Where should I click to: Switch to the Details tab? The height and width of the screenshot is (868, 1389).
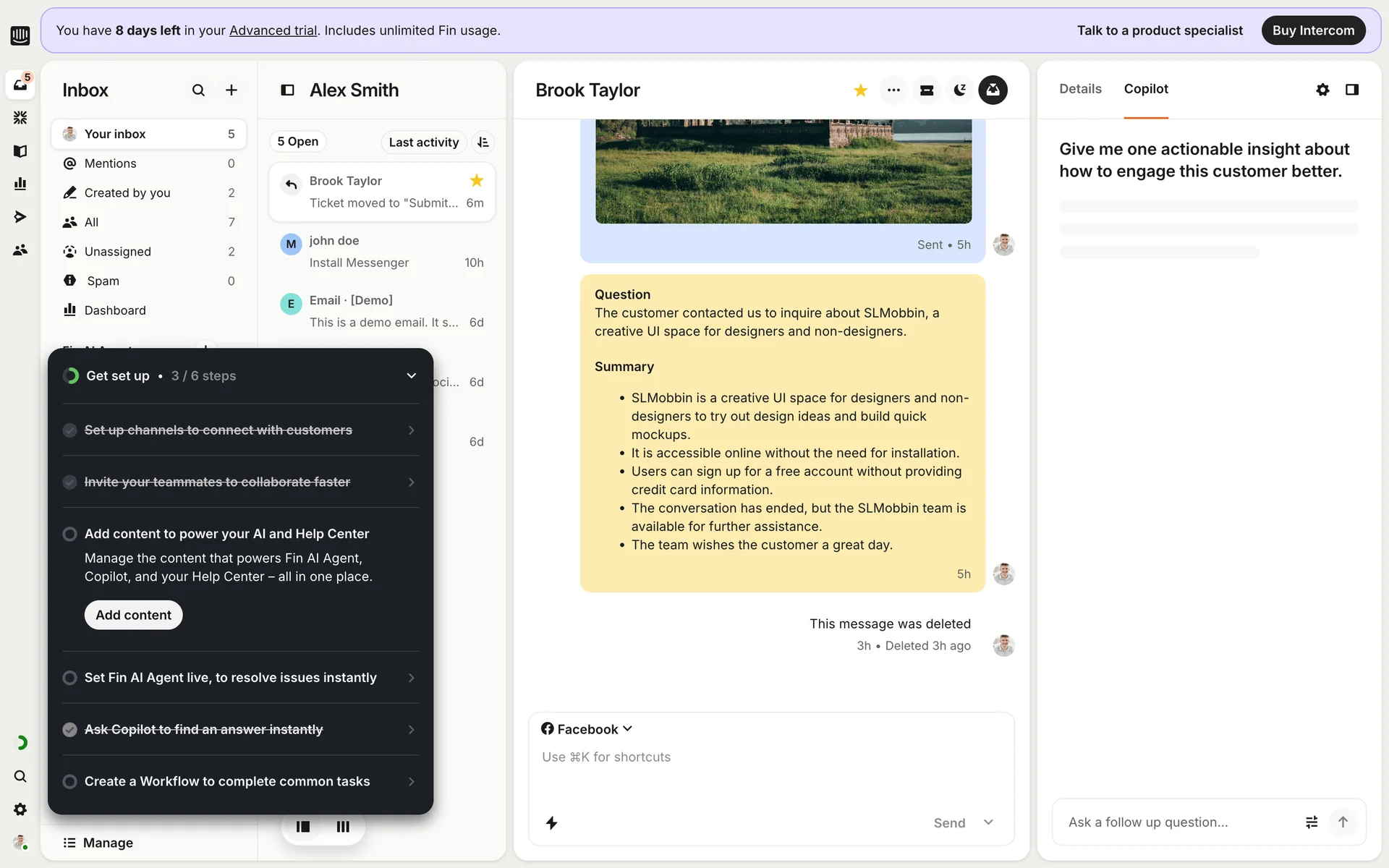click(x=1080, y=89)
